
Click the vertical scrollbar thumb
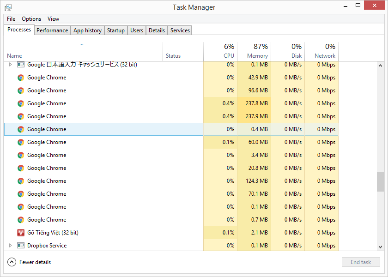[x=380, y=182]
